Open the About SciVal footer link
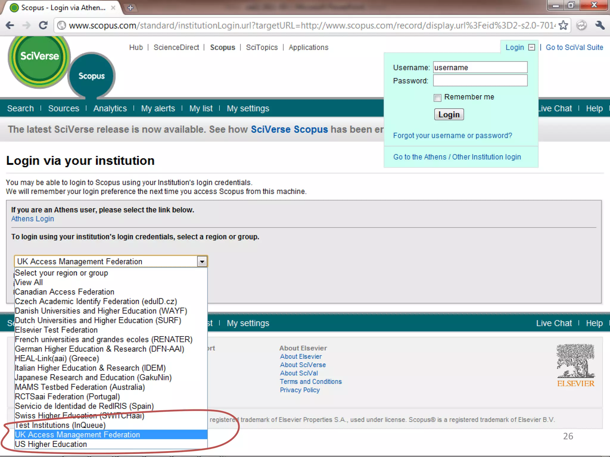The image size is (610, 457). click(299, 373)
